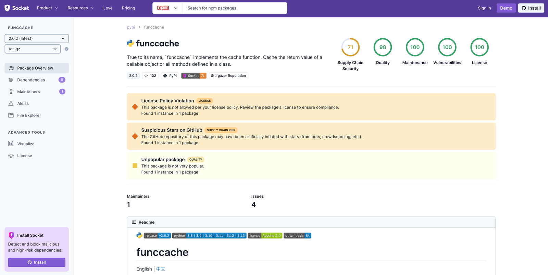This screenshot has width=548, height=275.
Task: Click the Vulnerabilities score 100 ring
Action: point(447,47)
